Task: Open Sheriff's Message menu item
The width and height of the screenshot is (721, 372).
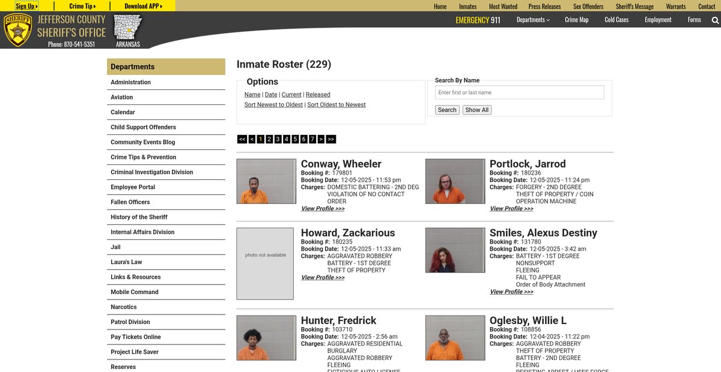Action: click(634, 7)
